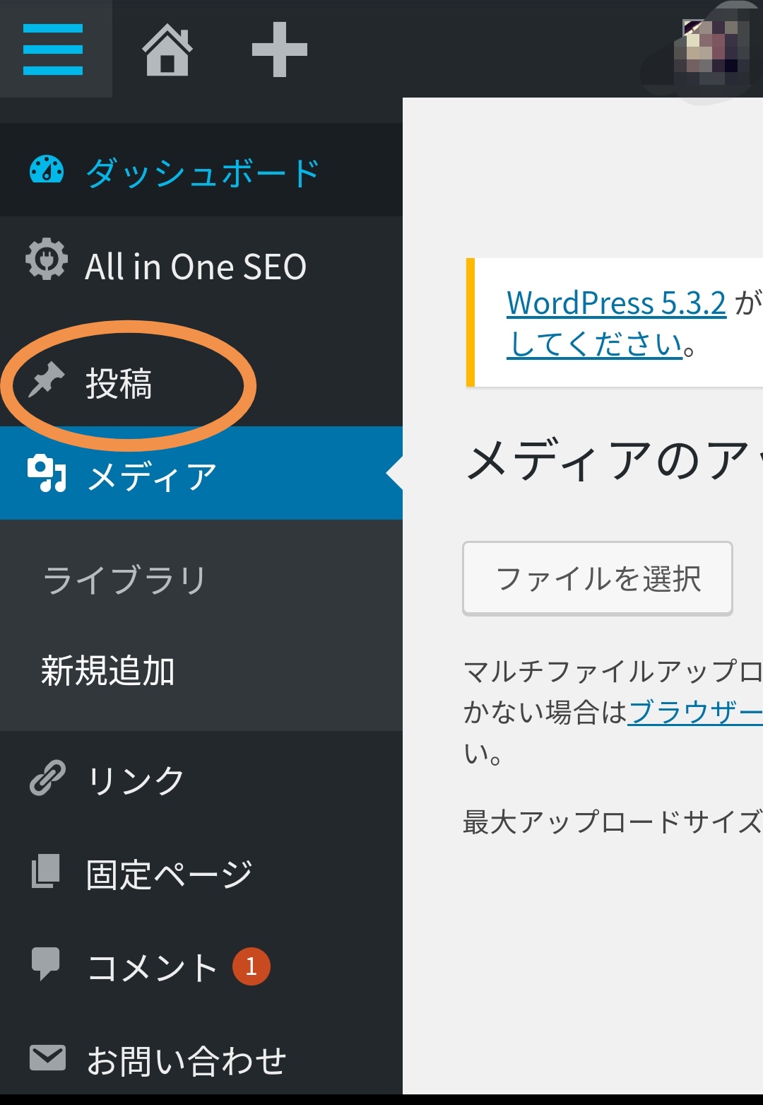Select 新規追加 submenu item
Viewport: 763px width, 1105px height.
pyautogui.click(x=107, y=670)
